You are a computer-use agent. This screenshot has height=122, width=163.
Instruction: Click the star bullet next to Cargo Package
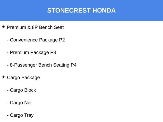(x=3, y=77)
